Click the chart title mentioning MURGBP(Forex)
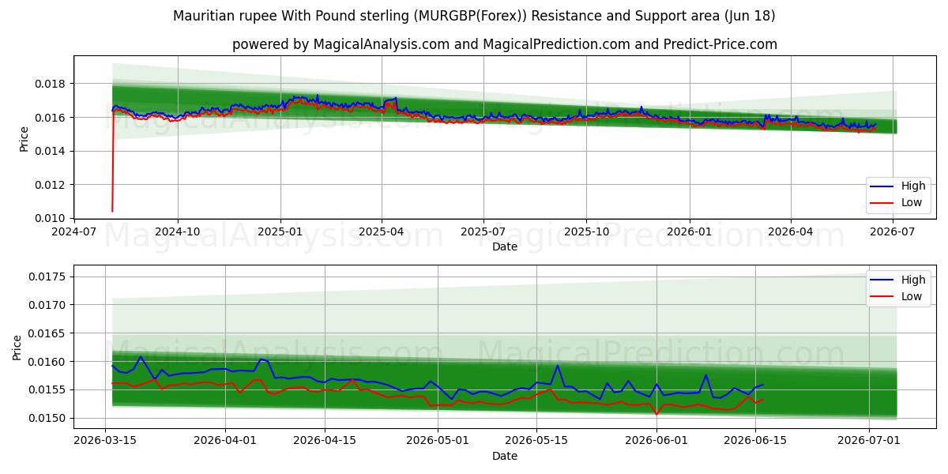 click(x=473, y=16)
